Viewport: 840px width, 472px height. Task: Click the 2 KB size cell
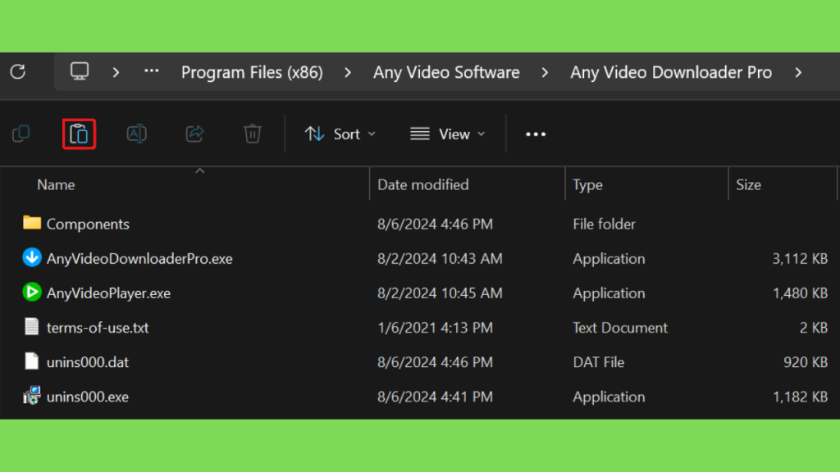pyautogui.click(x=814, y=328)
